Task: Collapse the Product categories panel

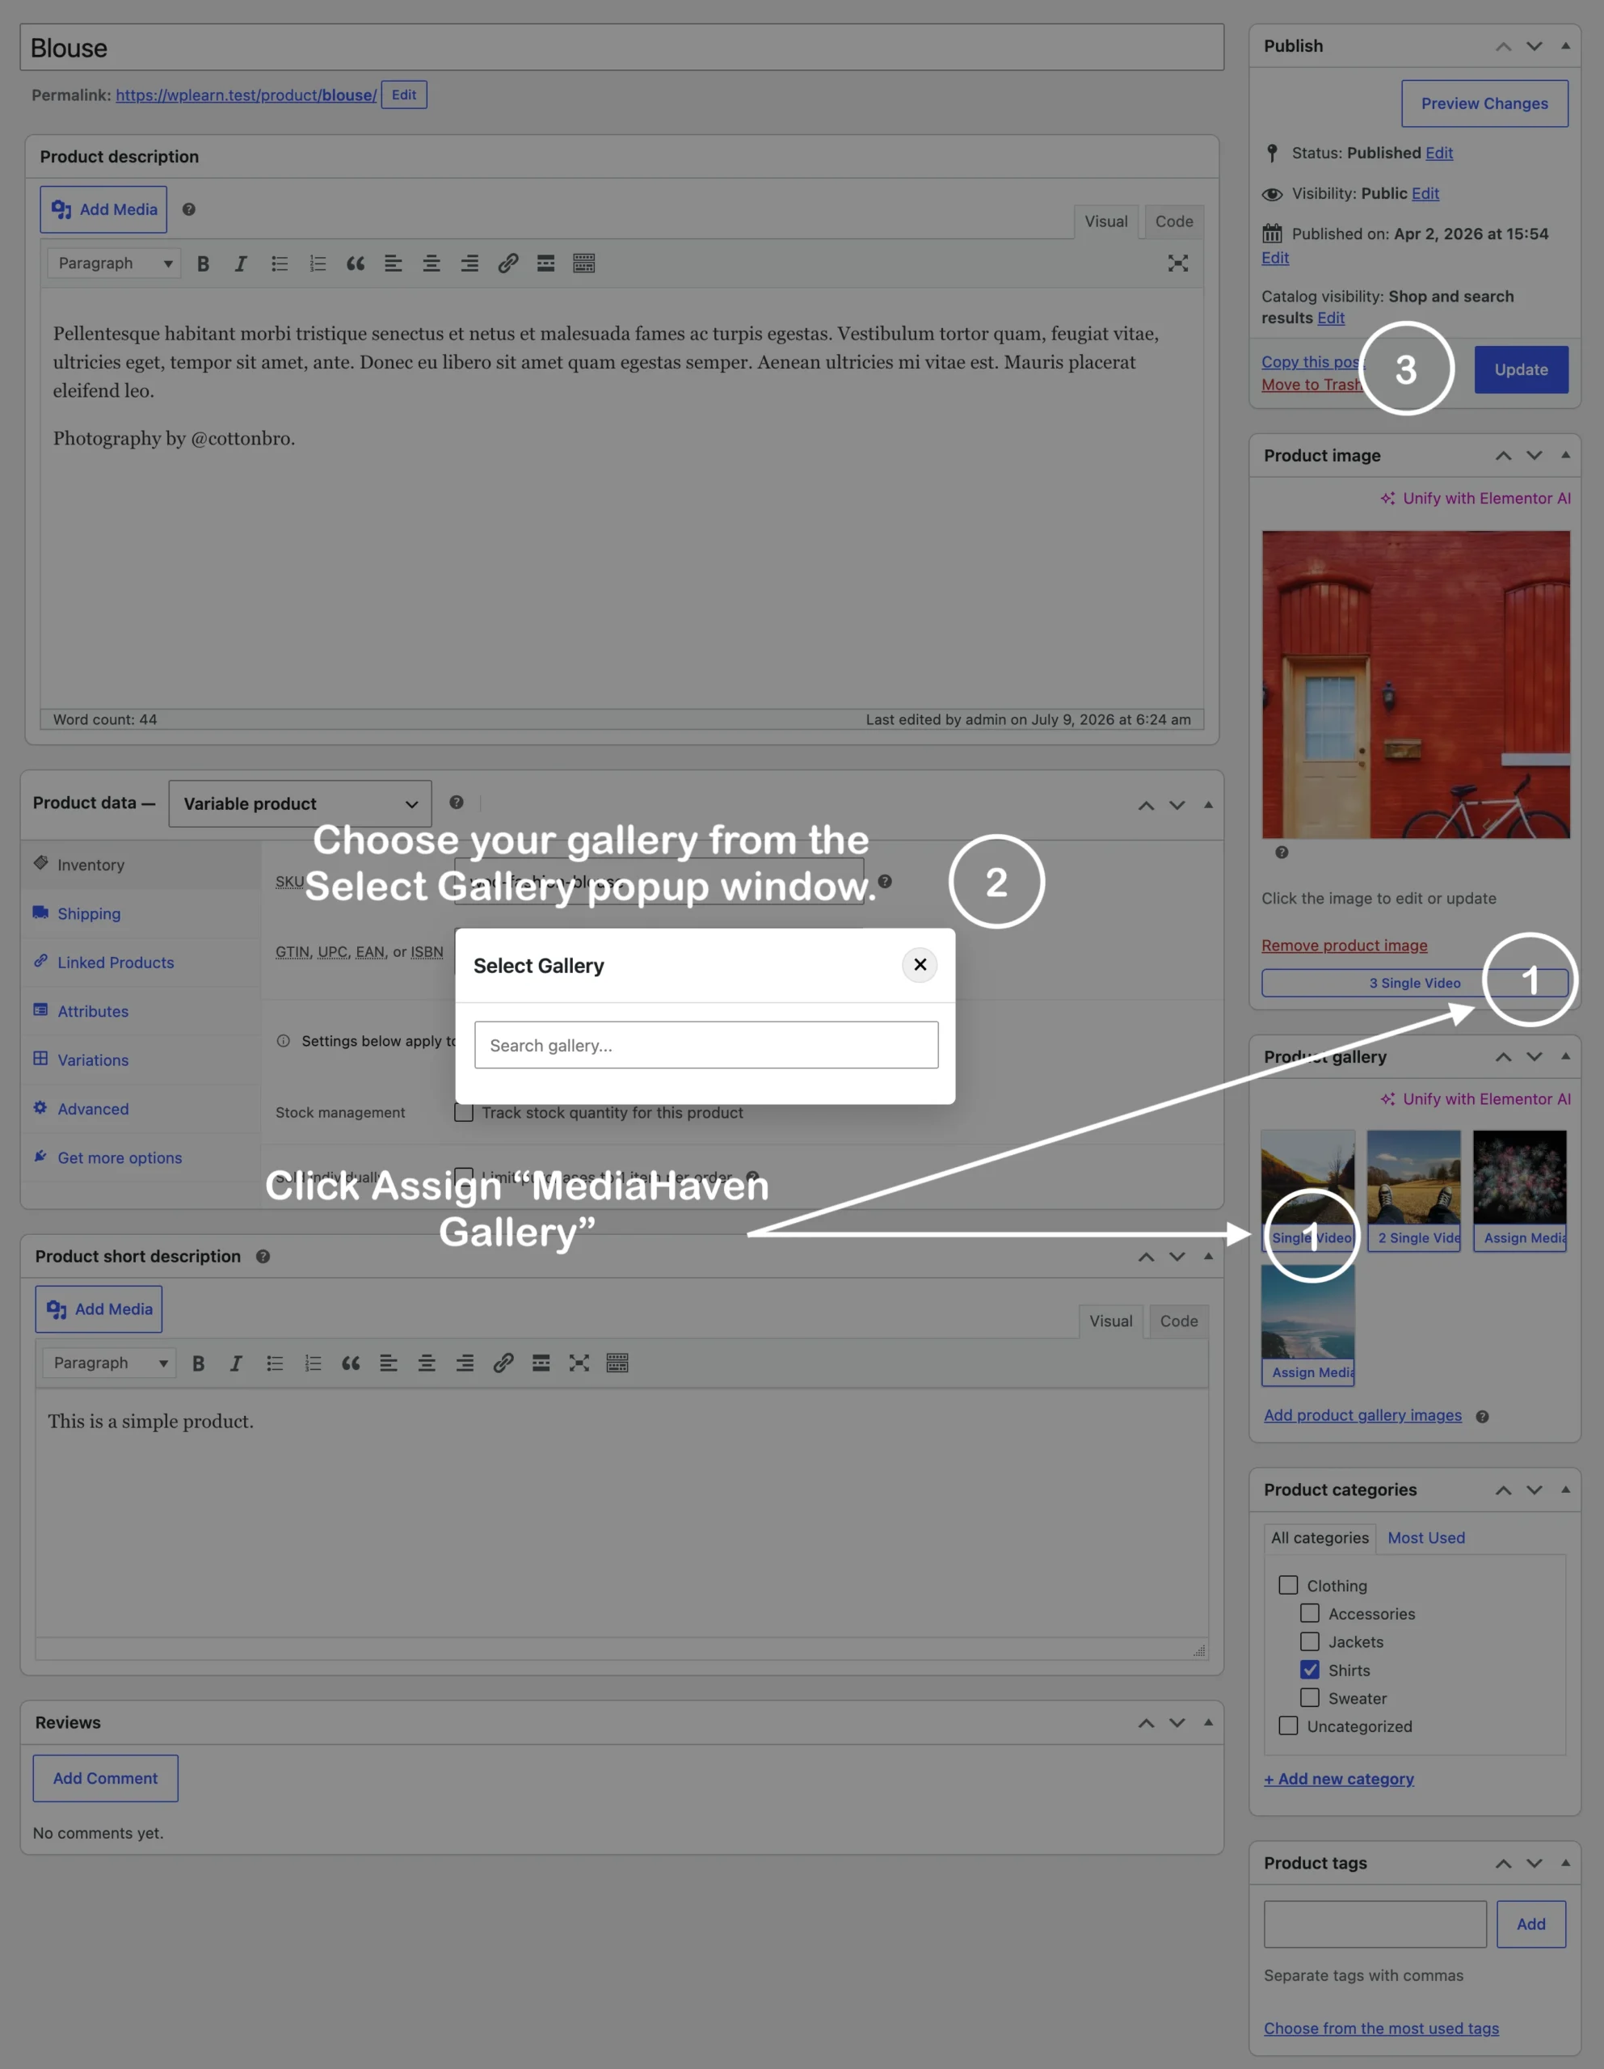Action: pyautogui.click(x=1565, y=1490)
